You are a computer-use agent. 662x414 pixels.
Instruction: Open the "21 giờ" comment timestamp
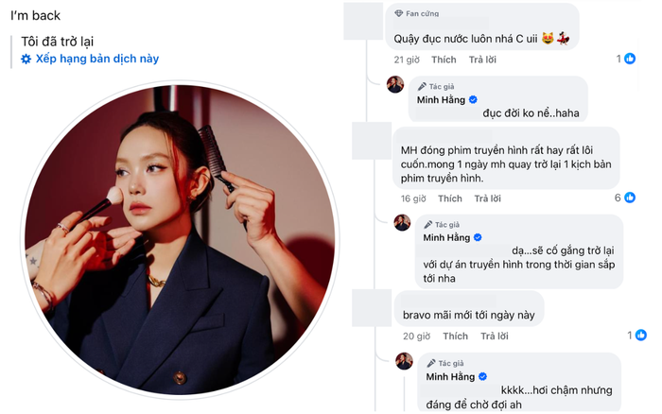coord(406,60)
